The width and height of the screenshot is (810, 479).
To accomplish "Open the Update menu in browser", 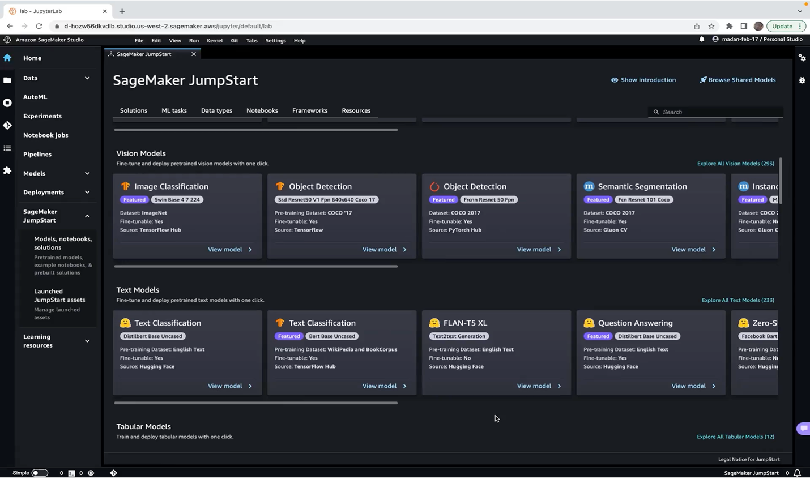I will [786, 26].
